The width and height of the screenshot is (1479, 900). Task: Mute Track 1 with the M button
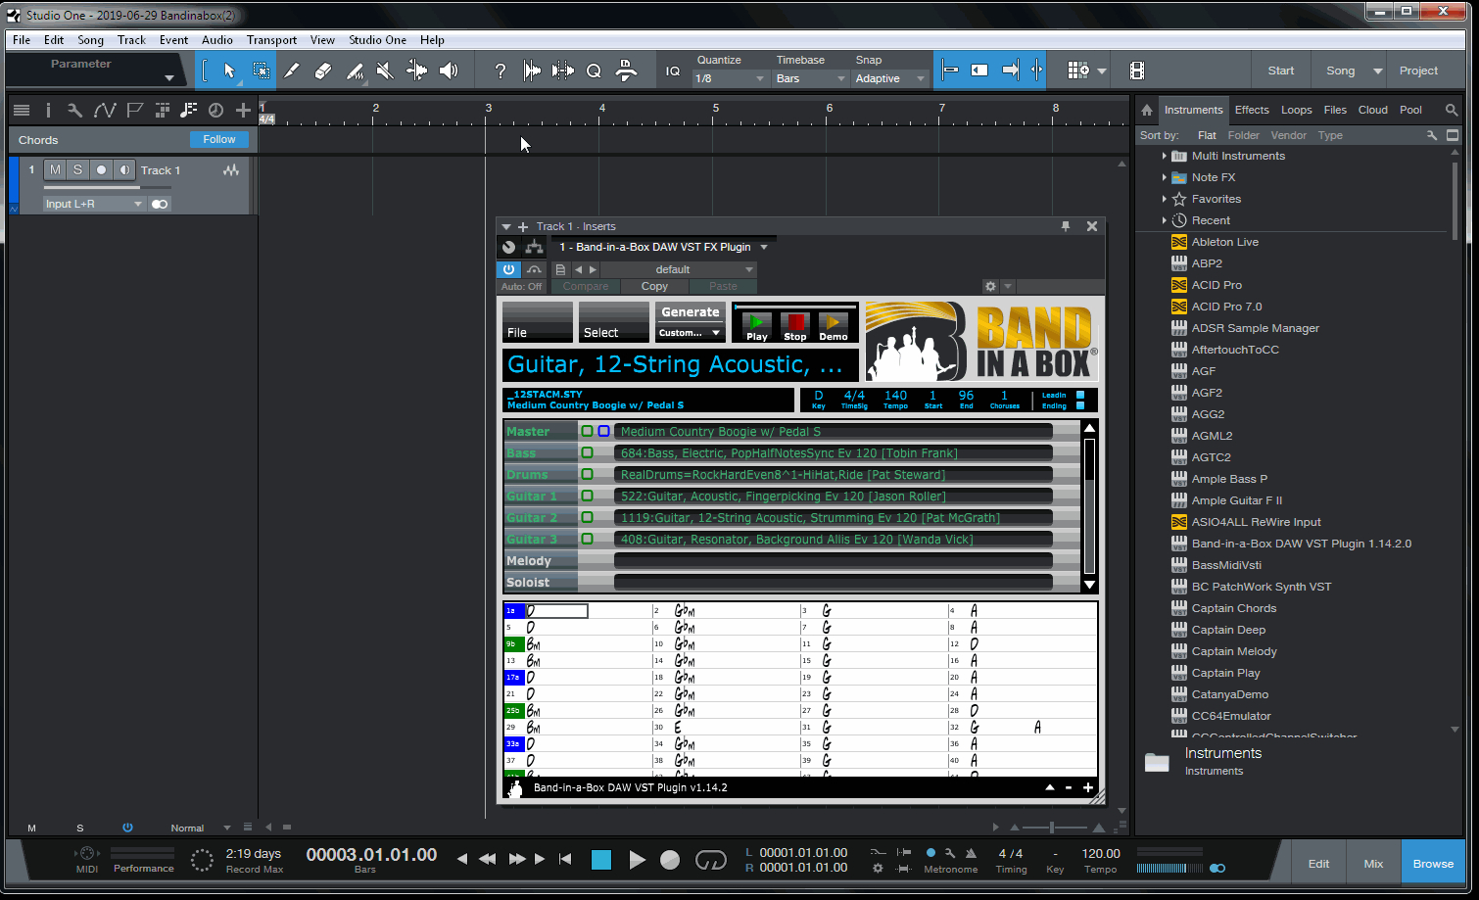(x=55, y=170)
